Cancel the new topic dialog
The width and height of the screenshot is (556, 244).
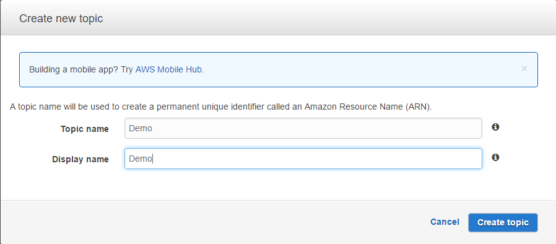click(x=445, y=222)
